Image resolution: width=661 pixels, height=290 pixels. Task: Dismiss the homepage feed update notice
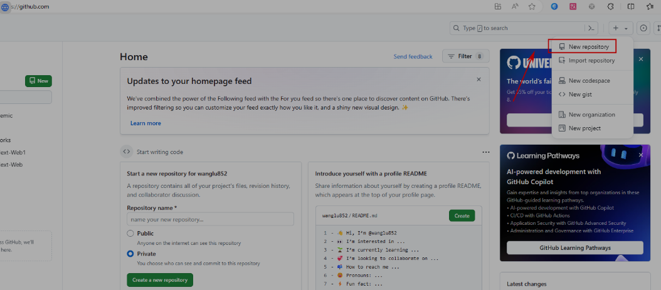(x=479, y=80)
